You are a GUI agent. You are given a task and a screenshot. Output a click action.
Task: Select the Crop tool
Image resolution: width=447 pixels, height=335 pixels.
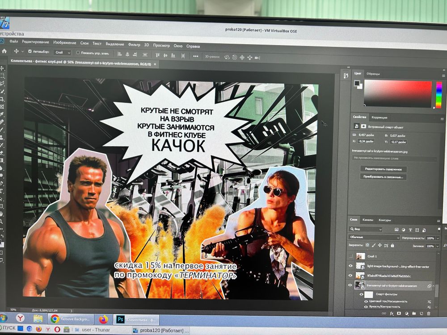[2, 99]
